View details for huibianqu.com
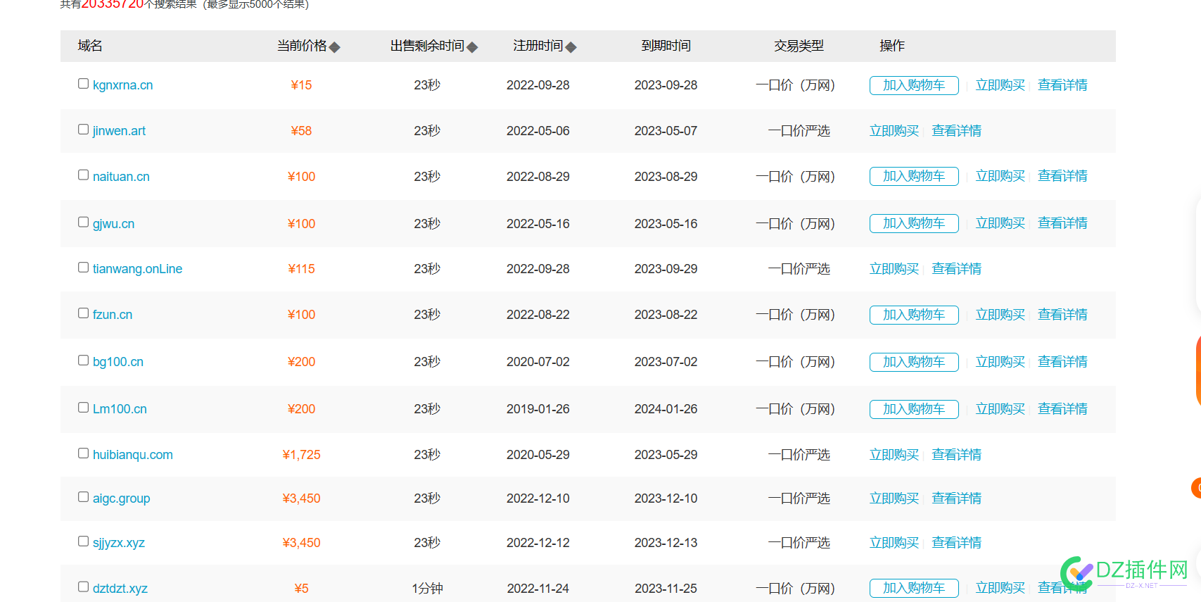The height and width of the screenshot is (602, 1201). pyautogui.click(x=956, y=455)
